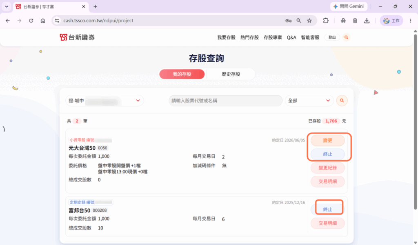Open the extensions puzzle icon

click(x=326, y=21)
